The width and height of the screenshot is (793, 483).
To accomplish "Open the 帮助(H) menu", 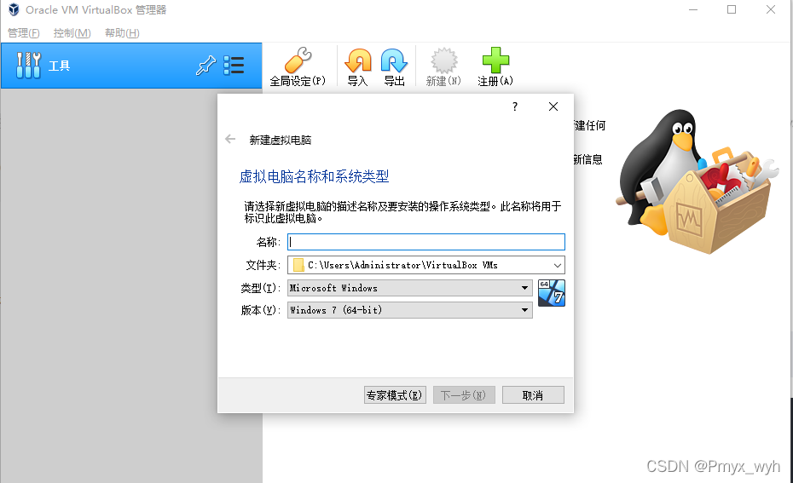I will click(x=122, y=33).
